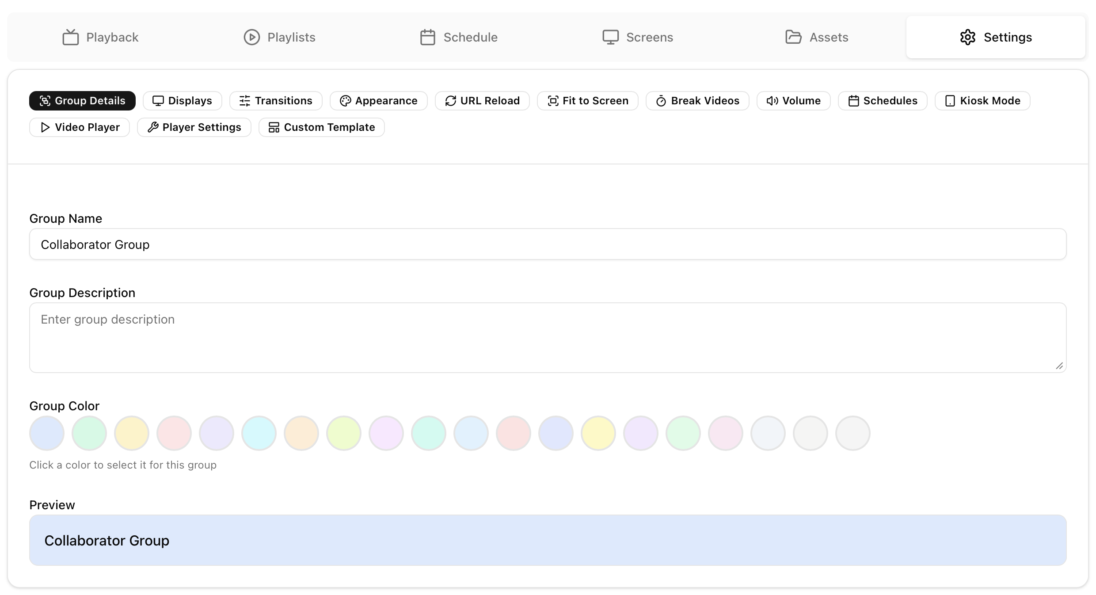
Task: Click the Settings gear icon
Action: coord(967,37)
